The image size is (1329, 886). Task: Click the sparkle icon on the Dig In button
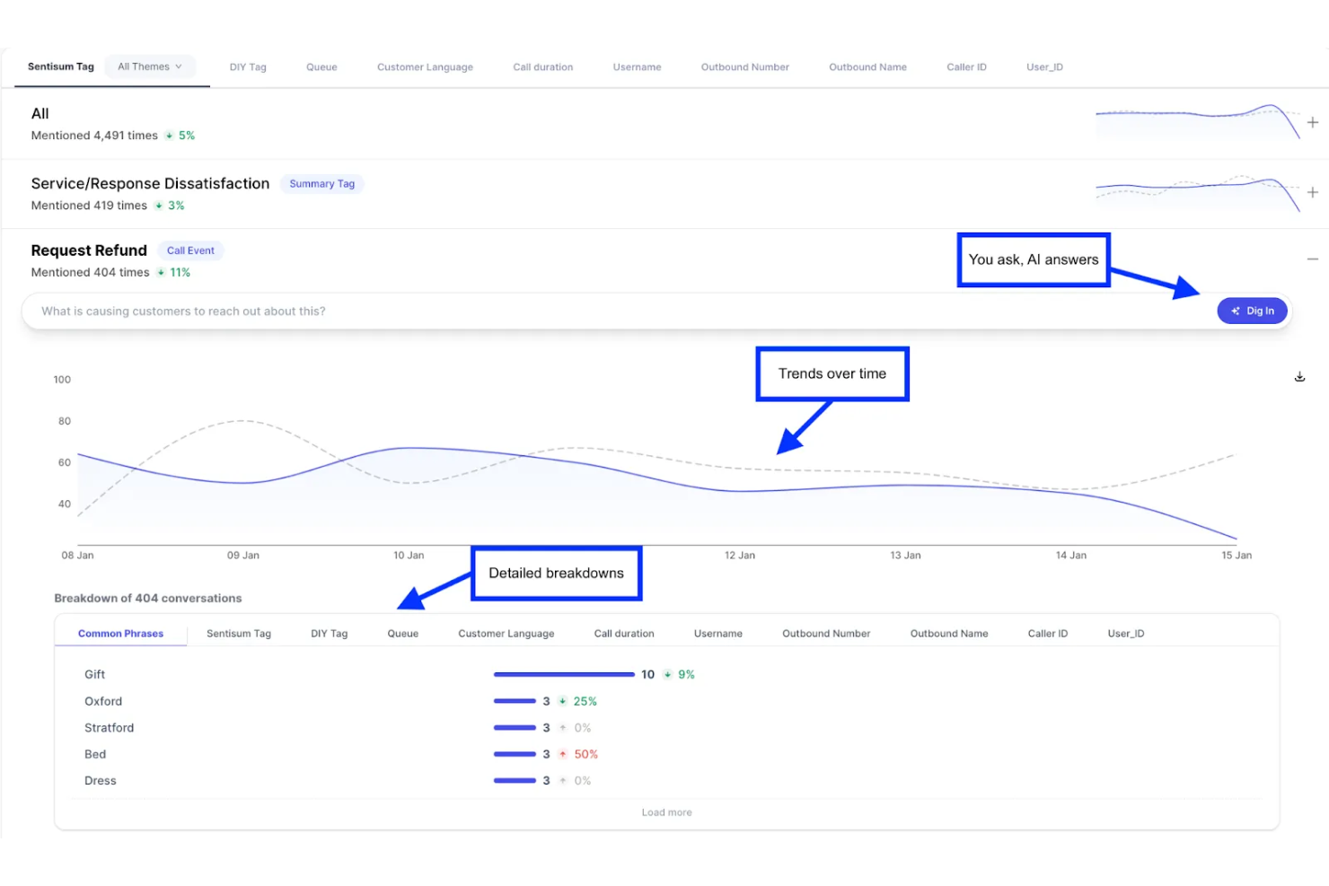click(1236, 311)
